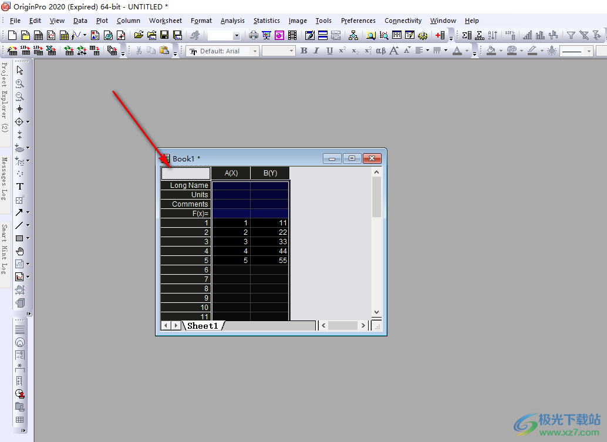Toggle Greek alphabet formatting
The image size is (607, 442).
coord(381,50)
